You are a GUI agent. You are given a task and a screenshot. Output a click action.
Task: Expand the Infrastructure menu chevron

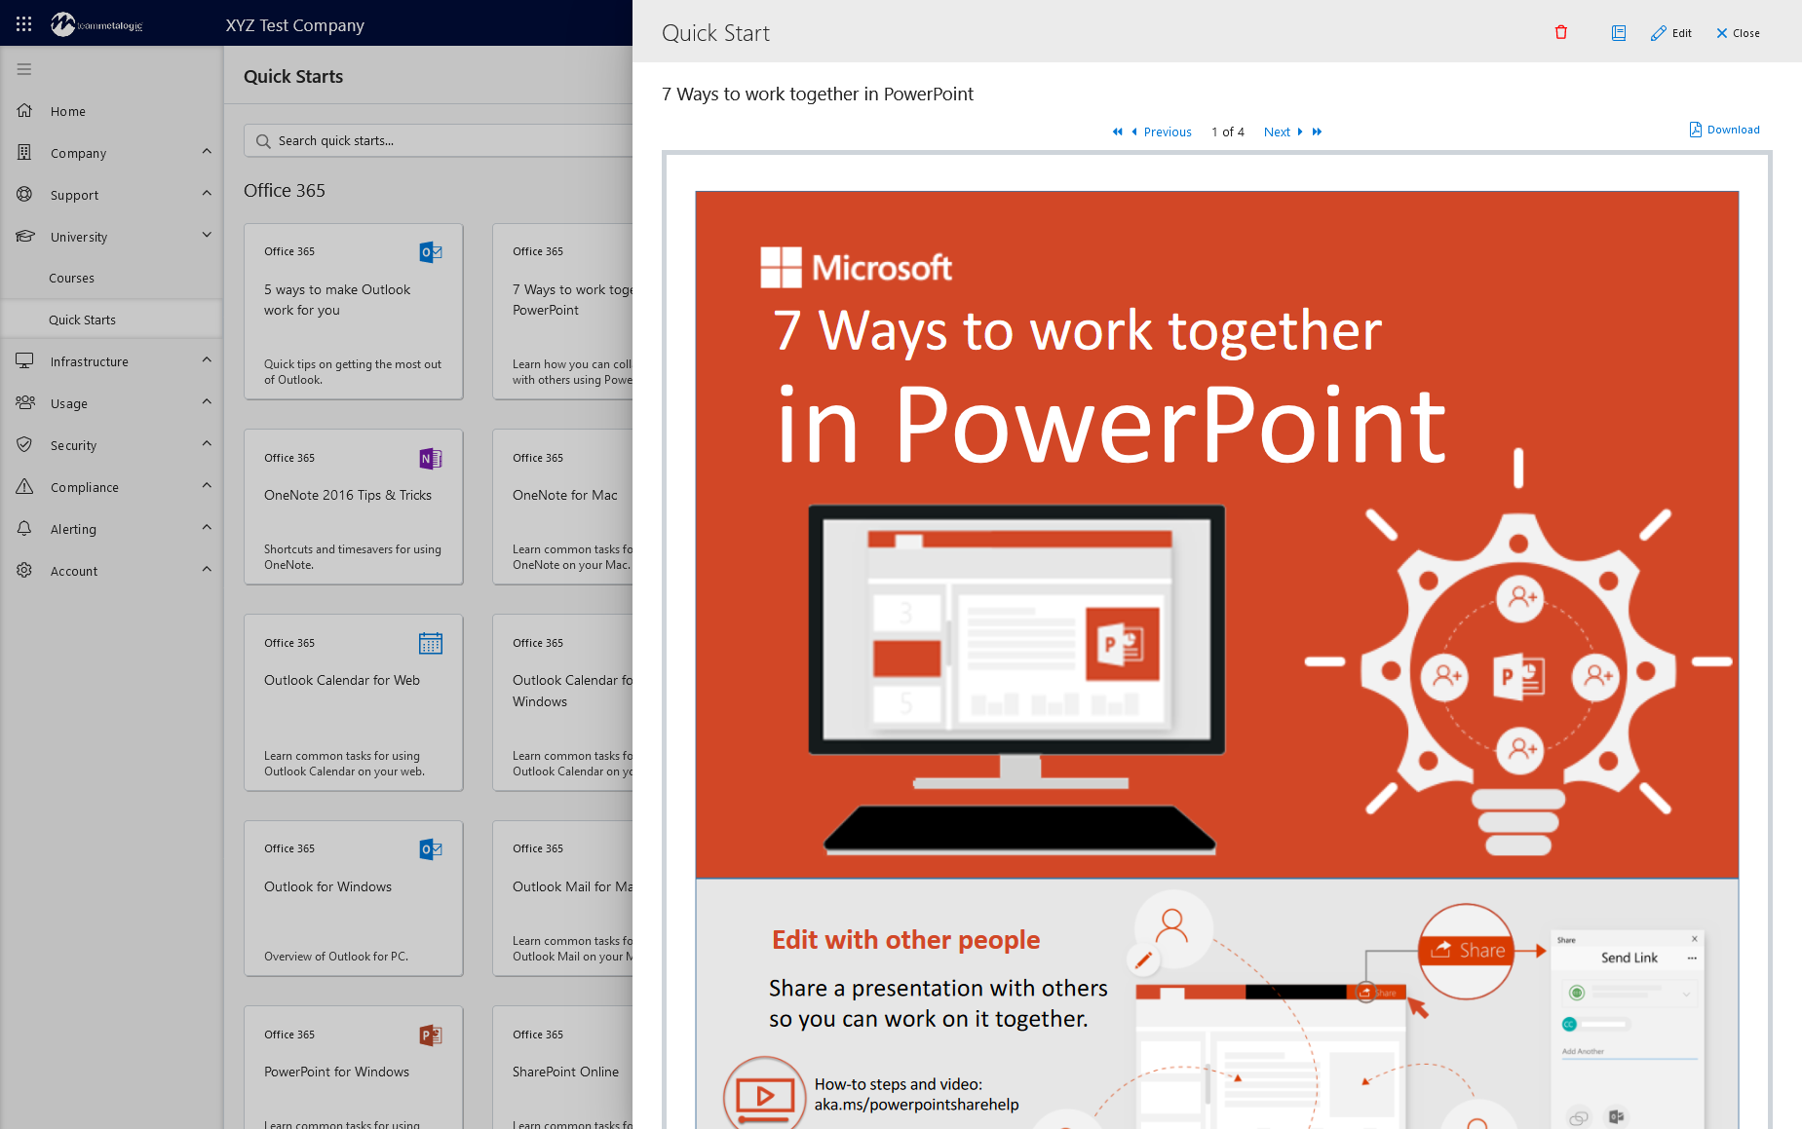point(207,359)
